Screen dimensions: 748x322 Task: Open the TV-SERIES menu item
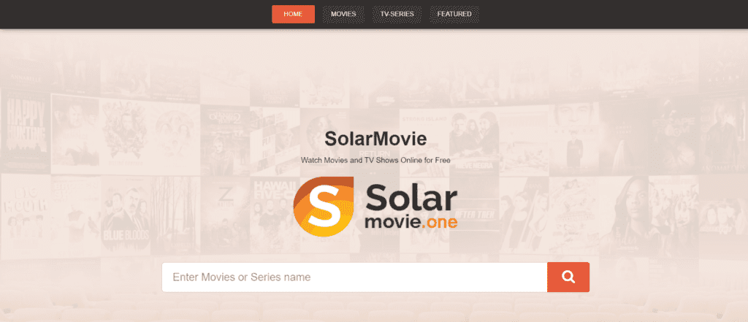pos(397,14)
